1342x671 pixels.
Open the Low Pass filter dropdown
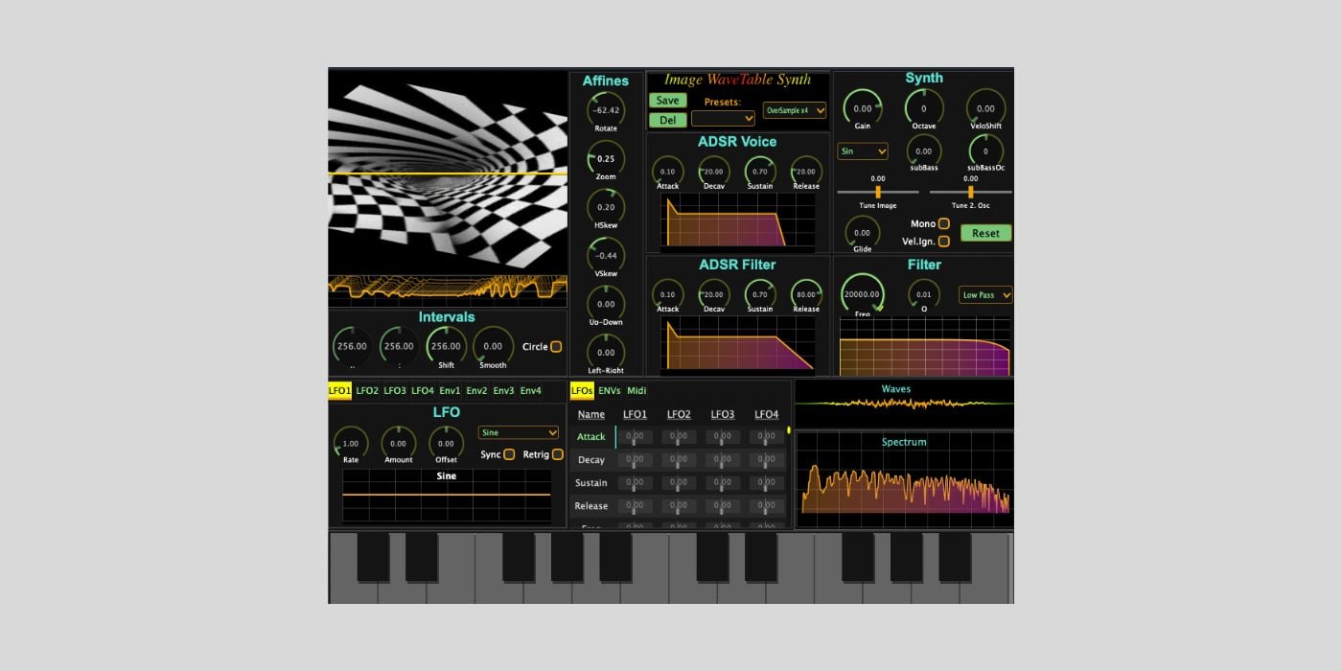[x=985, y=295]
